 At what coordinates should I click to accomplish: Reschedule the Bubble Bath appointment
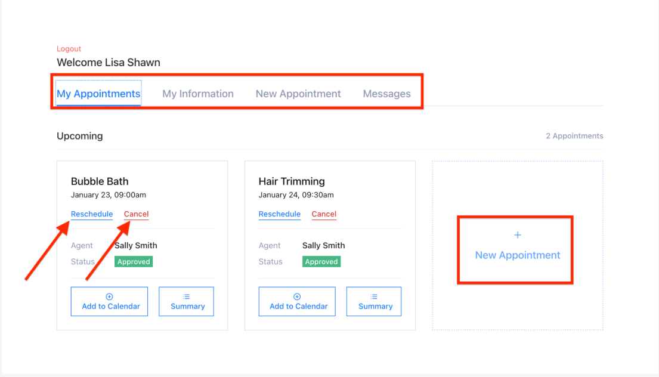coord(92,214)
